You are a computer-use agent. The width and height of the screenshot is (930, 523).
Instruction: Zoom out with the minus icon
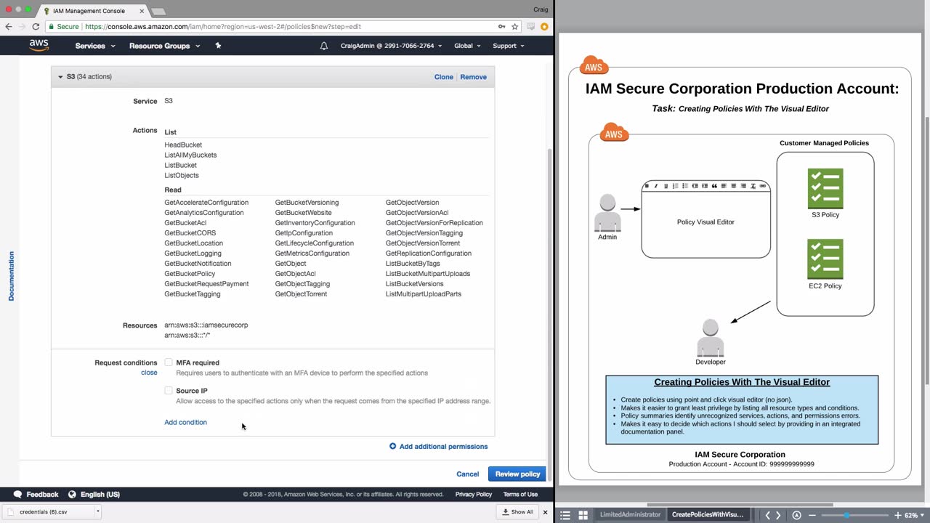pos(812,515)
